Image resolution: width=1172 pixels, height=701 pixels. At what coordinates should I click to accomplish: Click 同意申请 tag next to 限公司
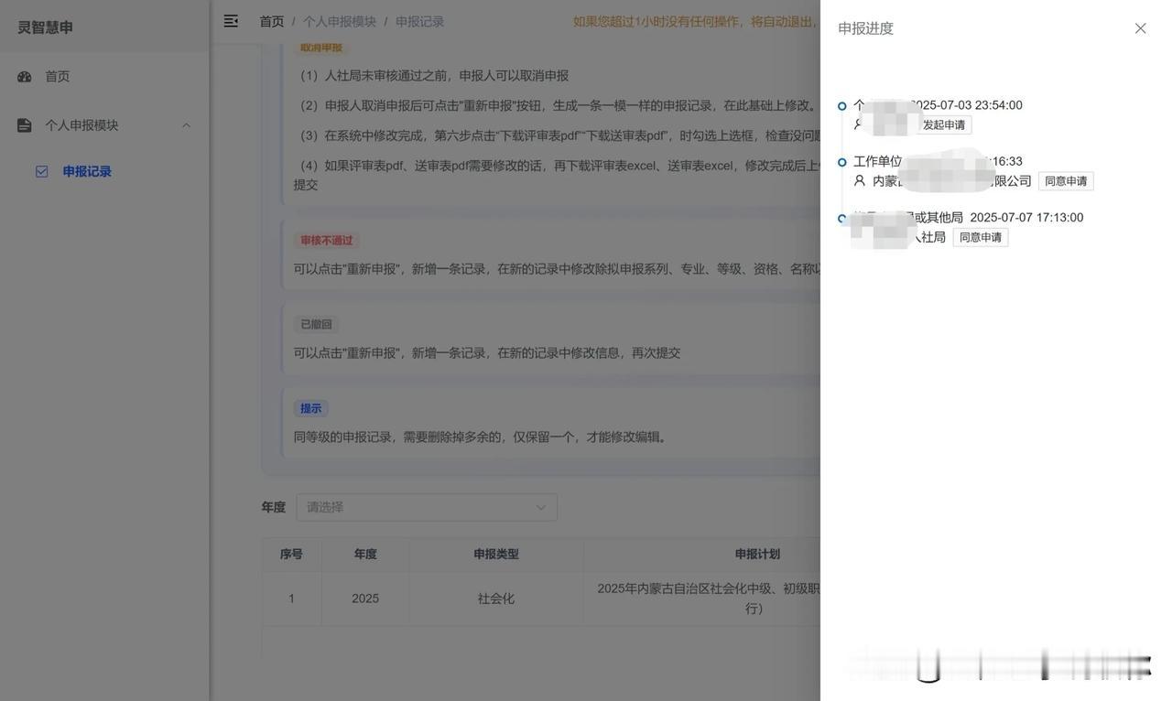(x=1066, y=181)
